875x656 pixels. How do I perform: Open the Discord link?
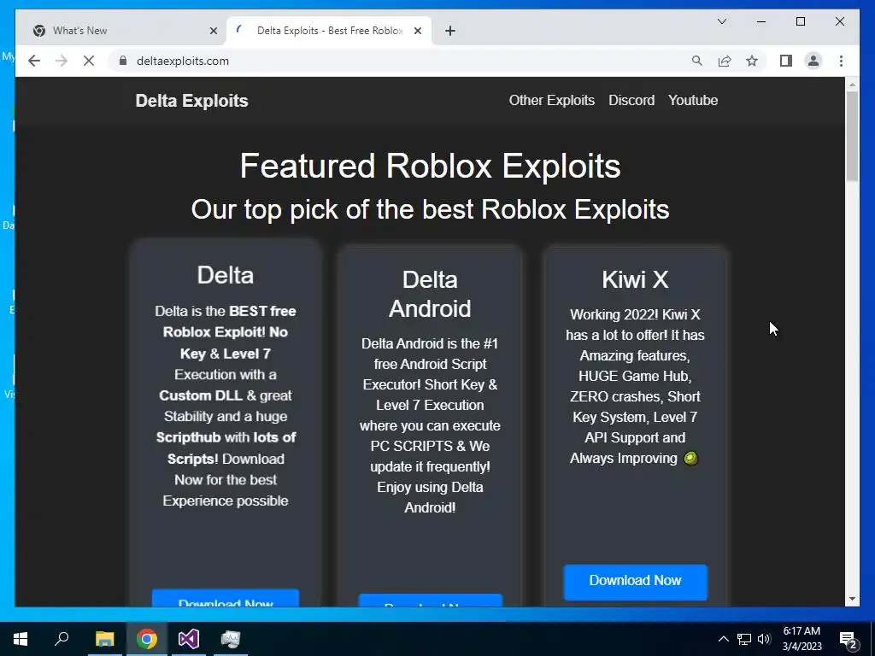click(631, 101)
